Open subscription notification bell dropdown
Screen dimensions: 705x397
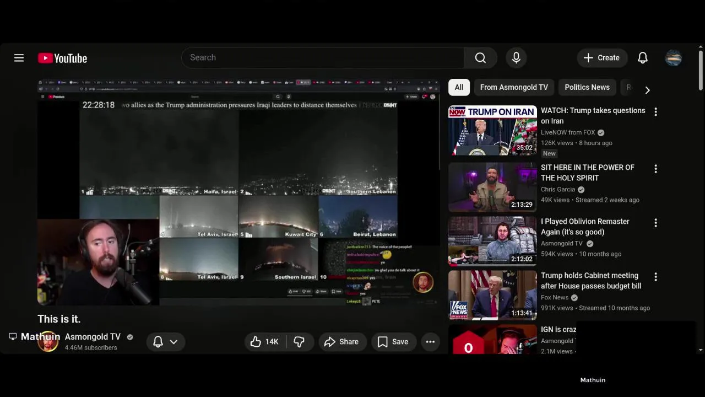tap(165, 342)
